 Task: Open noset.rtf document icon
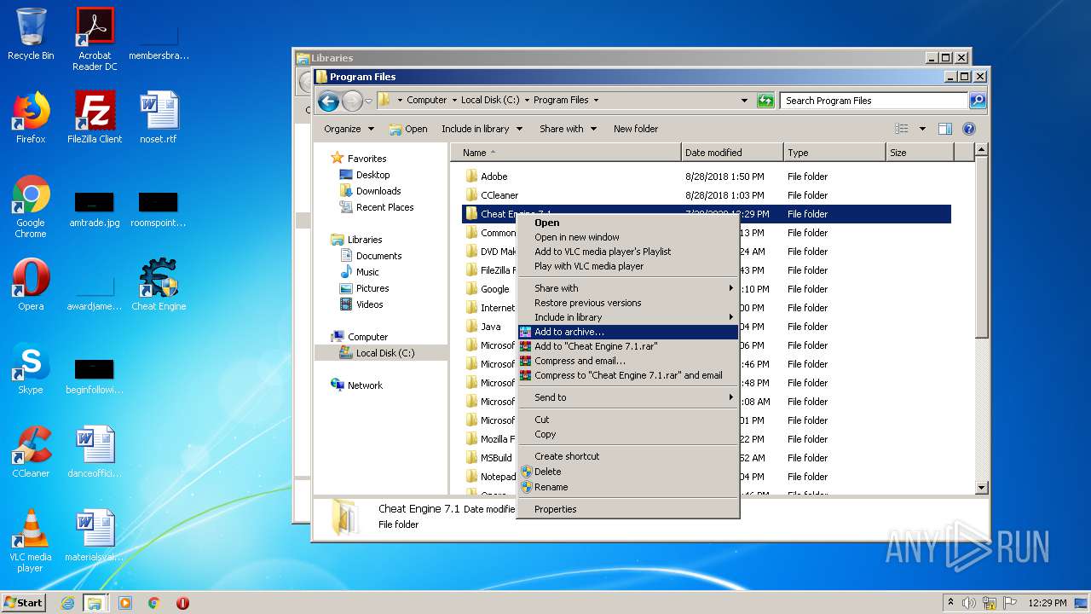pos(159,118)
